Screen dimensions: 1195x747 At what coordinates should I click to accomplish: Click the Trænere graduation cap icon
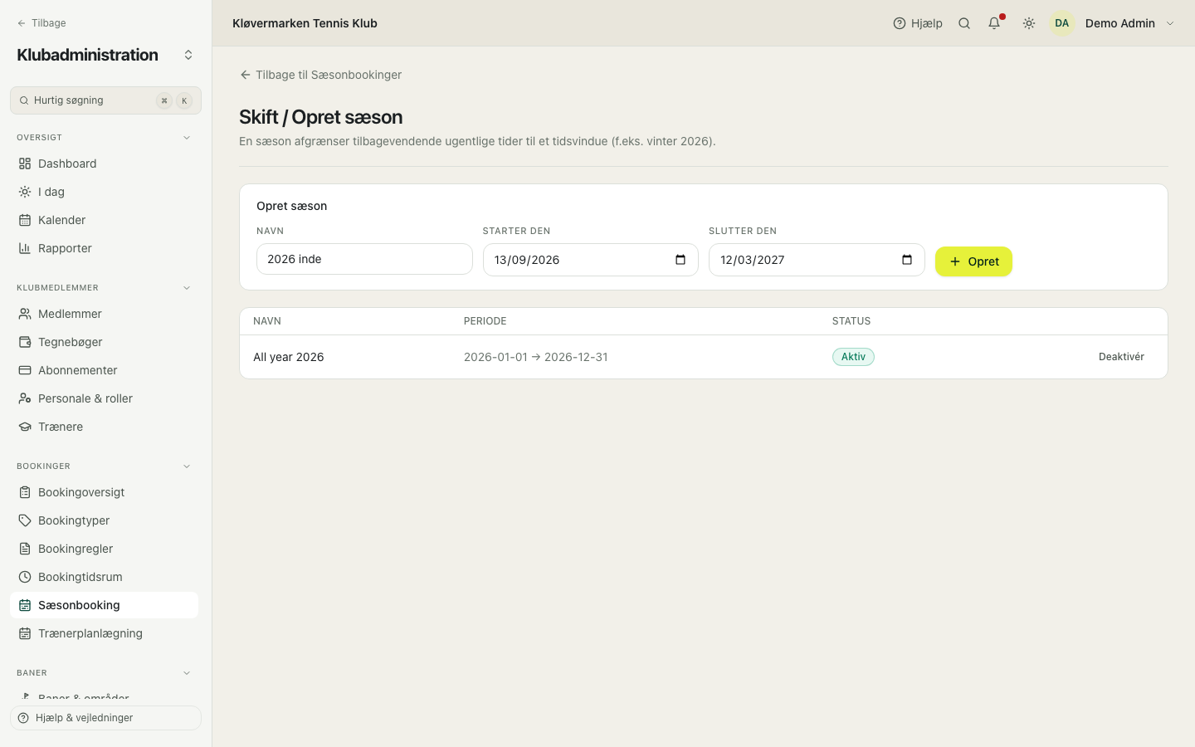(x=25, y=427)
